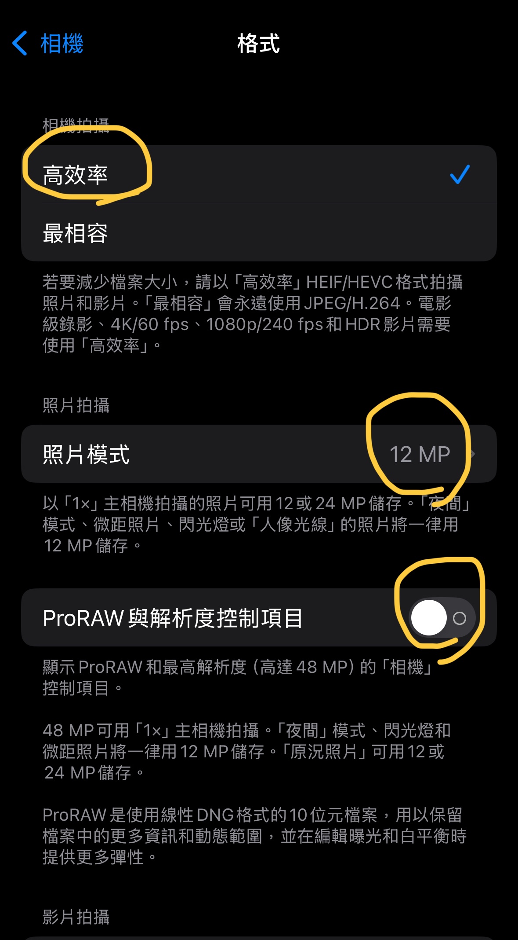Tap the 相機拍攝 section header
The image size is (518, 940).
[x=76, y=125]
